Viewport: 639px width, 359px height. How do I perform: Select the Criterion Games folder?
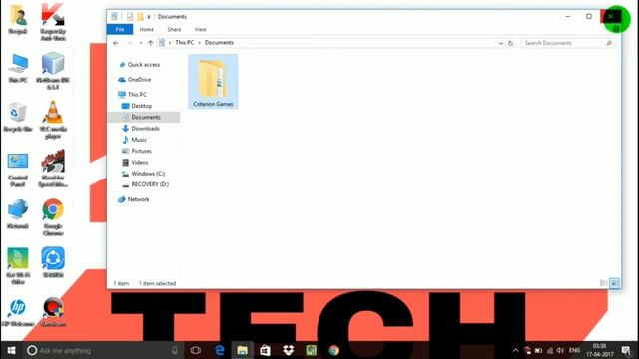[x=213, y=82]
